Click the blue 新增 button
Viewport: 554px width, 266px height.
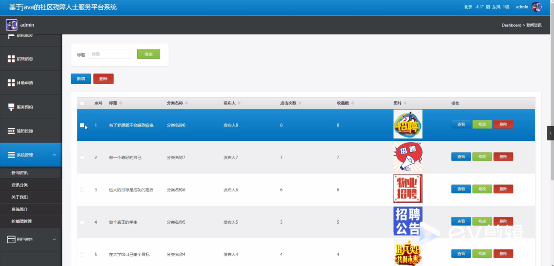[81, 78]
